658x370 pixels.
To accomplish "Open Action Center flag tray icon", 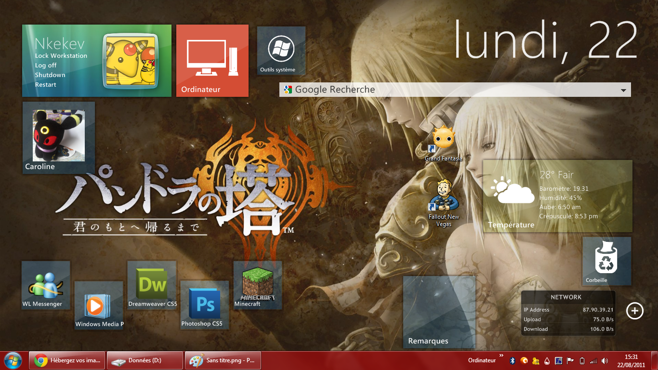I will 570,361.
